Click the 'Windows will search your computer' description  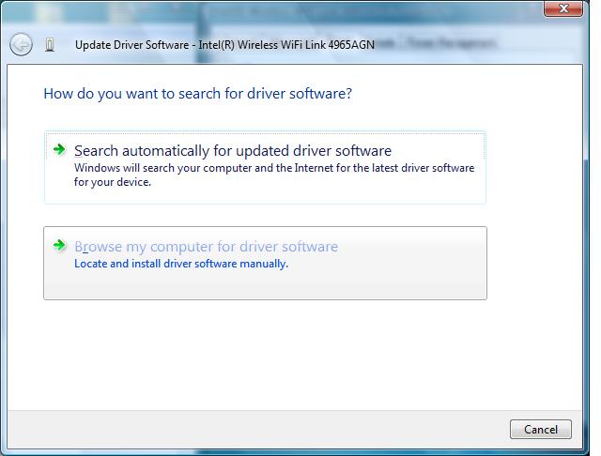tap(274, 175)
